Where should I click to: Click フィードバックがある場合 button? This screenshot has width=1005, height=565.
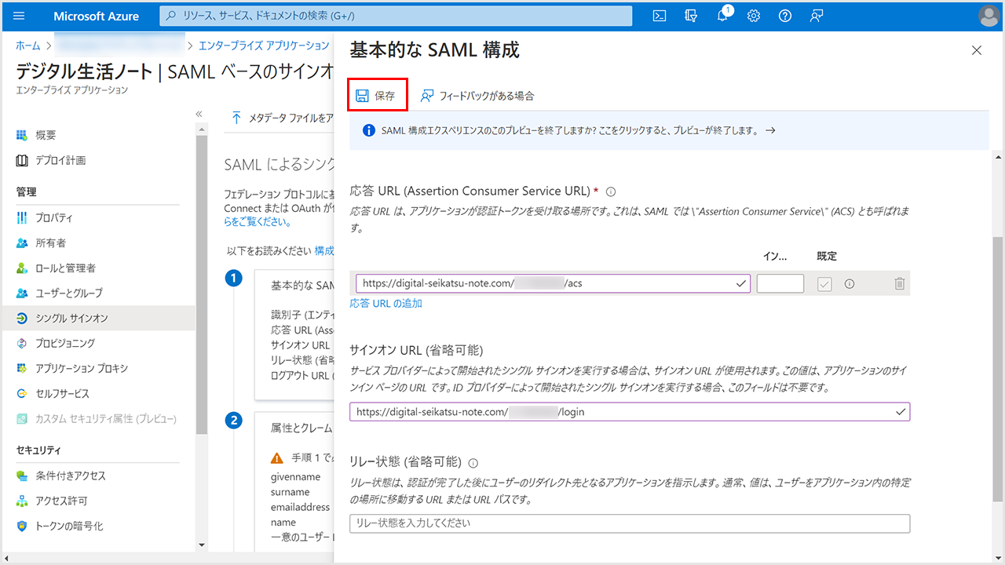click(x=477, y=96)
